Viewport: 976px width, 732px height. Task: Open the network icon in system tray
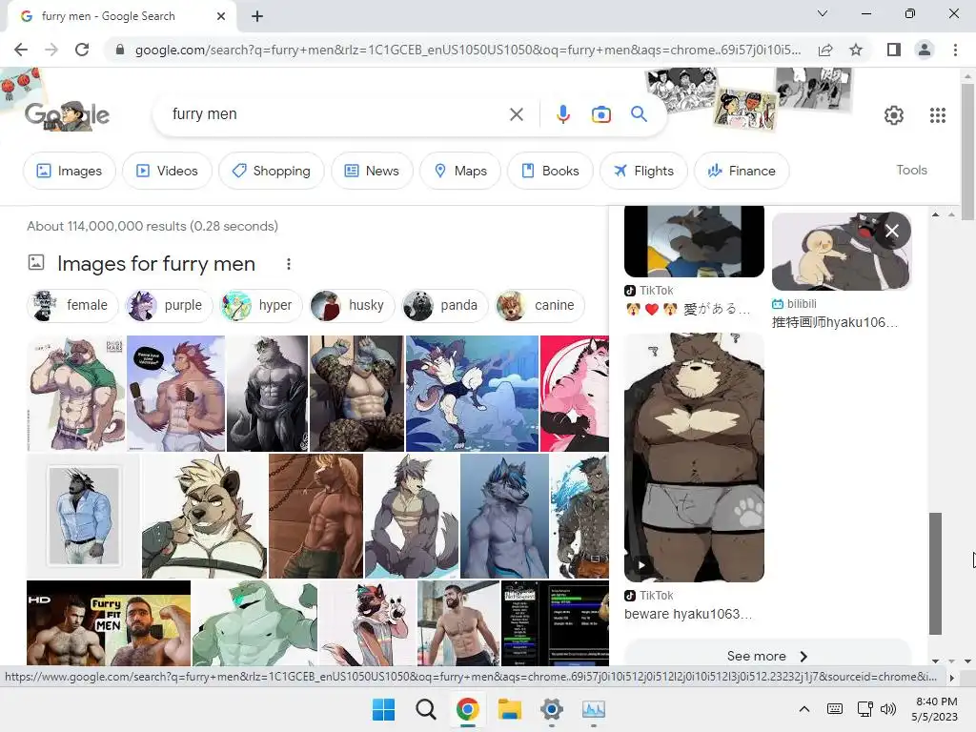tap(864, 709)
